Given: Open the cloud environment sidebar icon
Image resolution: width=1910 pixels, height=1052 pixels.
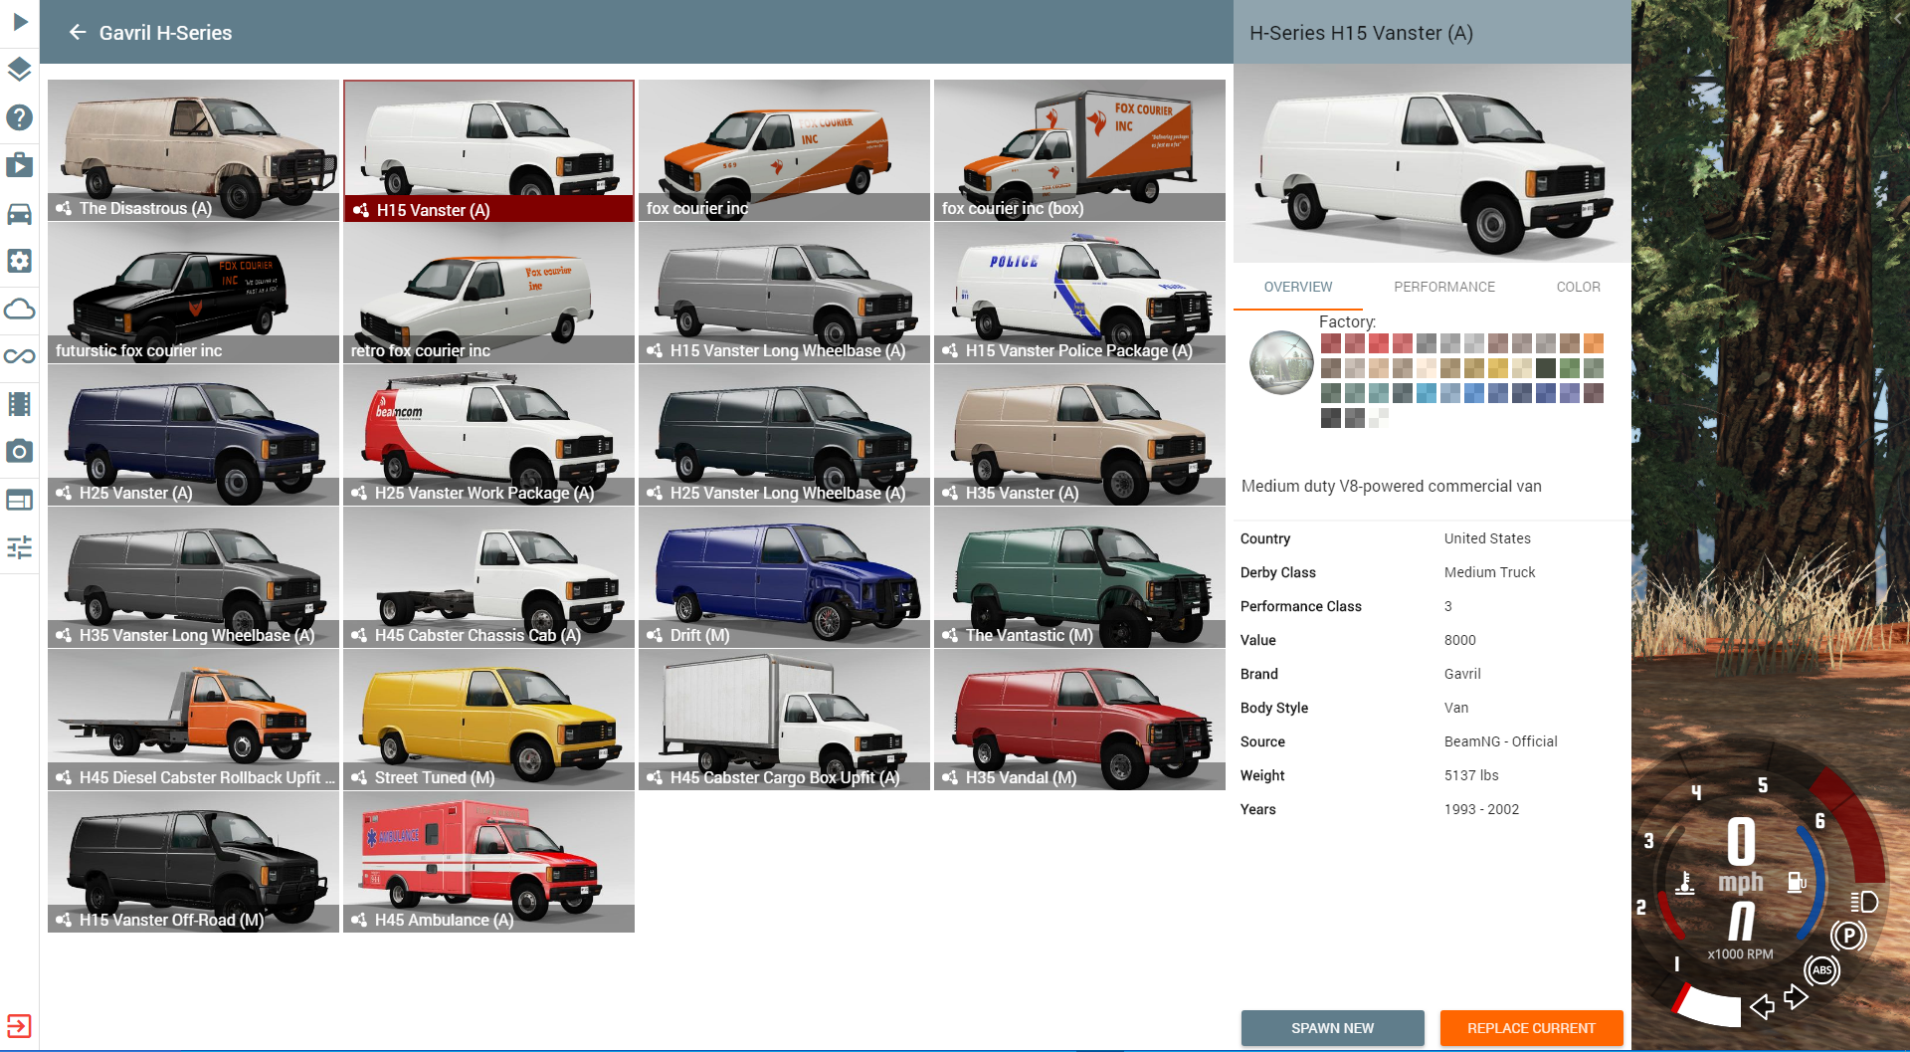Looking at the screenshot, I should (20, 309).
